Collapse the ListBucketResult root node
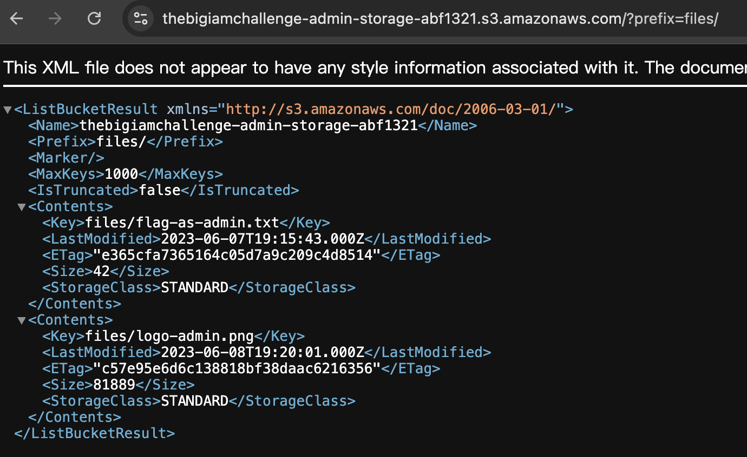The image size is (747, 457). pyautogui.click(x=8, y=110)
